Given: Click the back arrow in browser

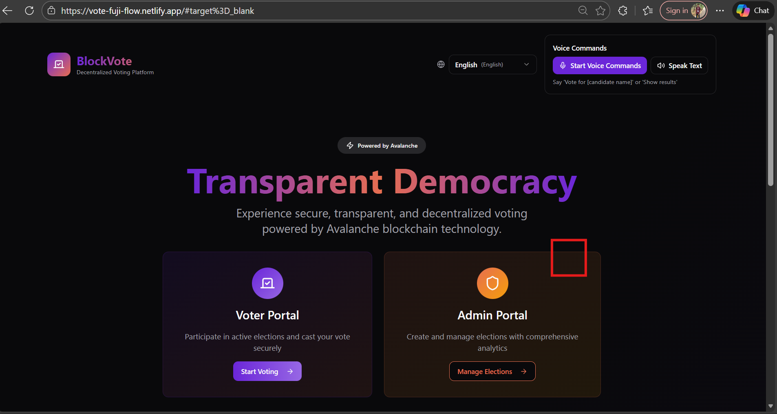Looking at the screenshot, I should pos(8,11).
